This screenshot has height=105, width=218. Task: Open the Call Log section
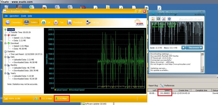click(x=92, y=22)
